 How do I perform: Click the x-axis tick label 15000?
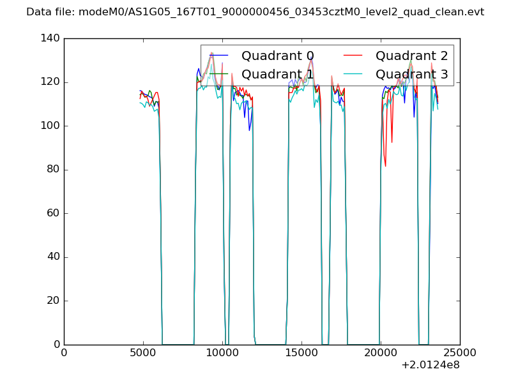(x=301, y=352)
